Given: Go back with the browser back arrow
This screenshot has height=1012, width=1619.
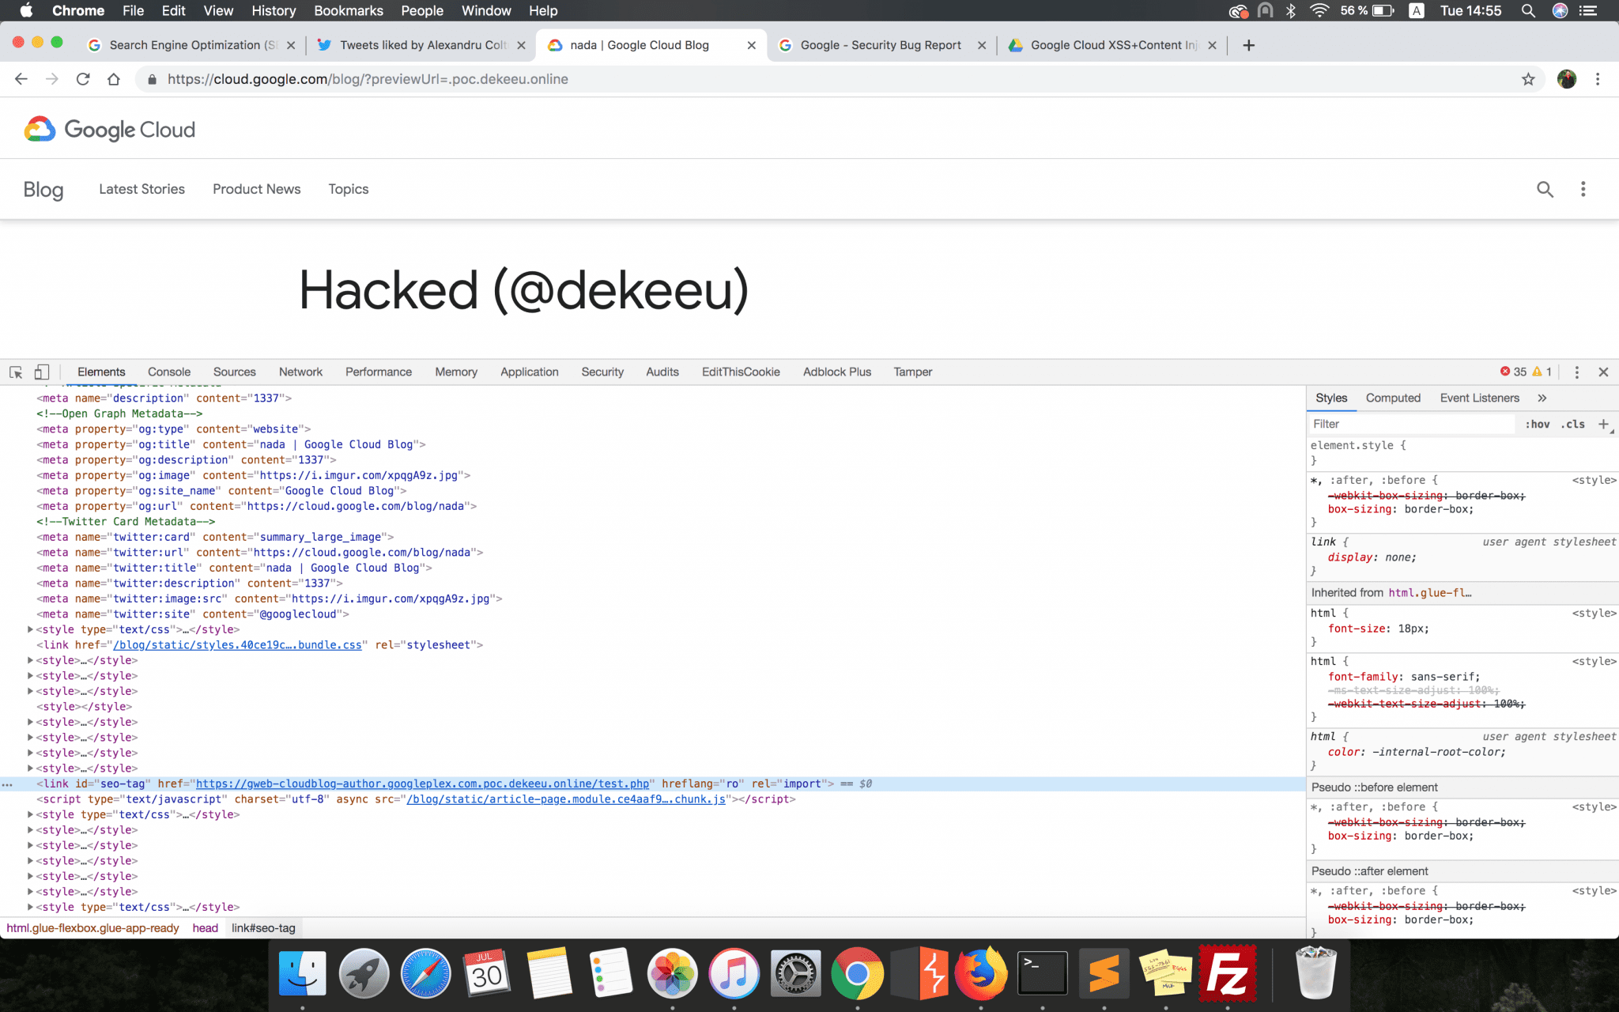Looking at the screenshot, I should click(21, 79).
